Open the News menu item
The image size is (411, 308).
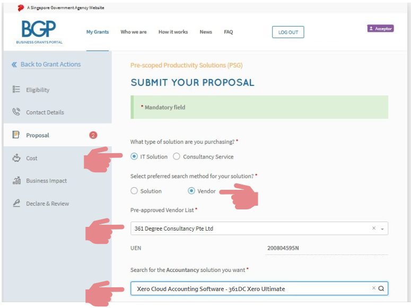pyautogui.click(x=206, y=32)
